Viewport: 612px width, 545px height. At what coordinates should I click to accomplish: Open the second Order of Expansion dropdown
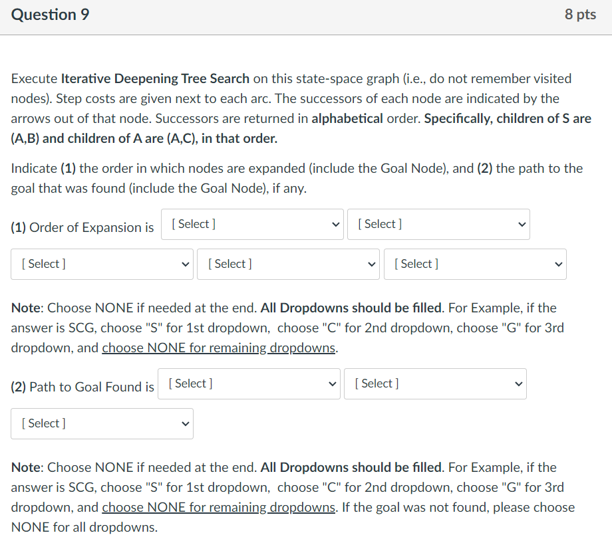pyautogui.click(x=438, y=224)
